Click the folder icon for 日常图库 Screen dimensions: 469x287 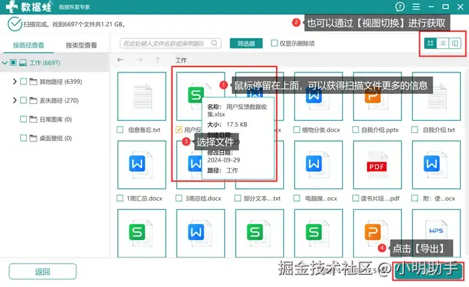click(x=33, y=119)
